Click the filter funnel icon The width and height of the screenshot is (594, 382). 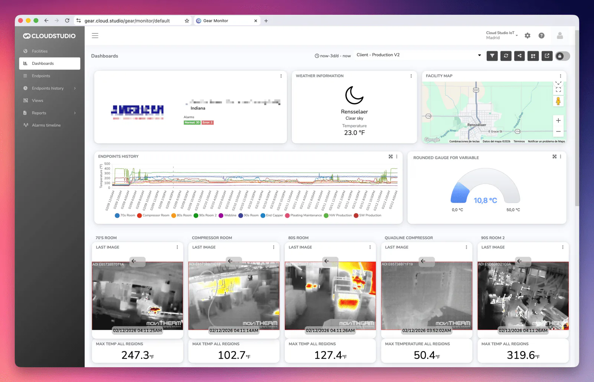click(x=492, y=56)
